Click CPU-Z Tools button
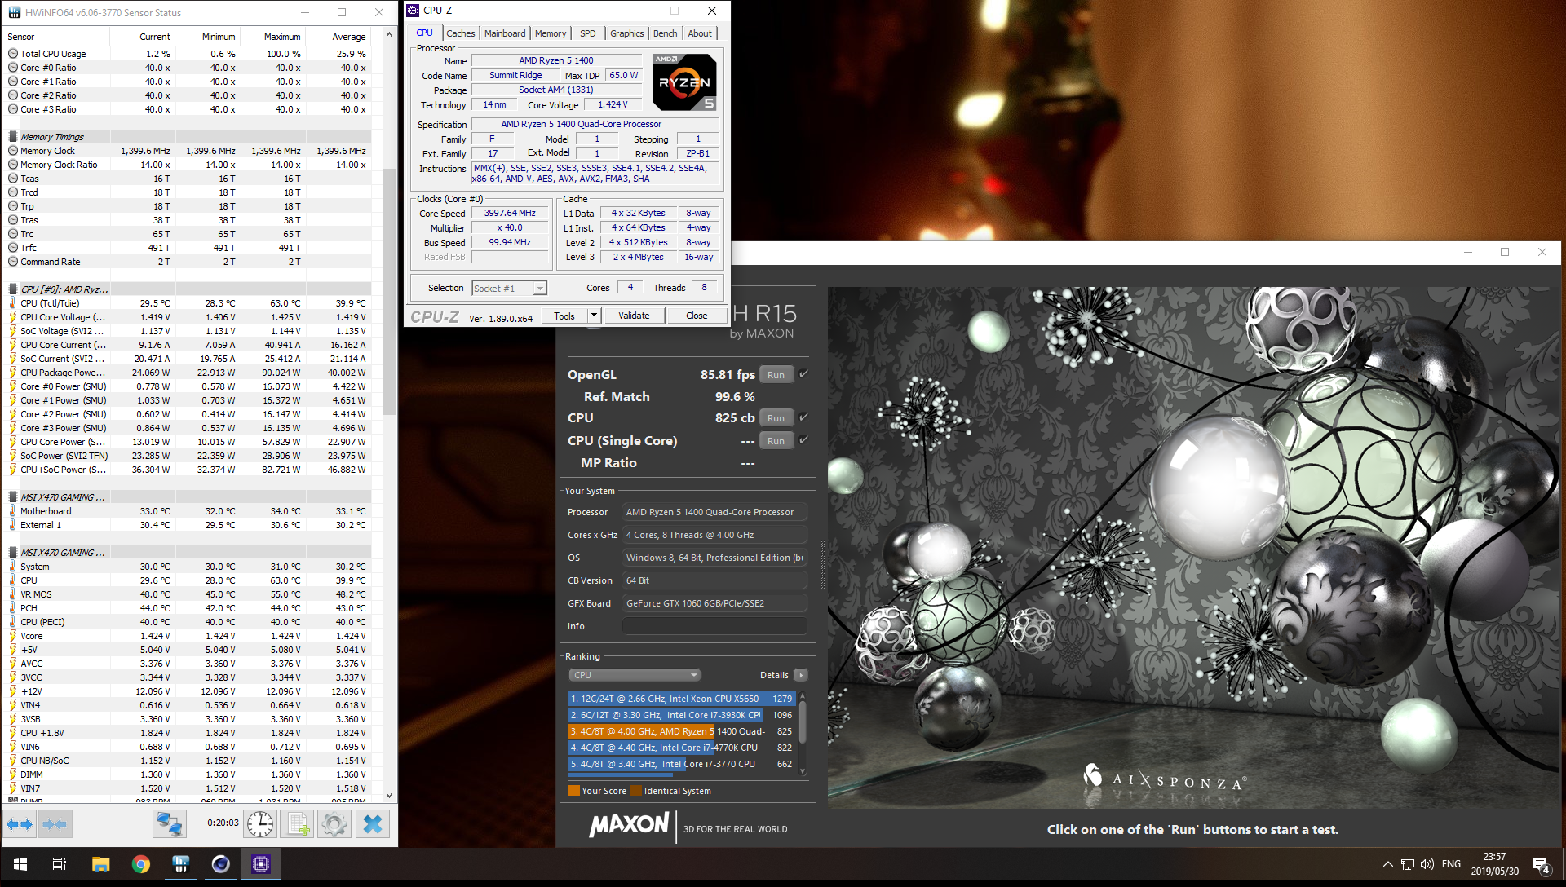This screenshot has height=887, width=1566. coord(564,316)
